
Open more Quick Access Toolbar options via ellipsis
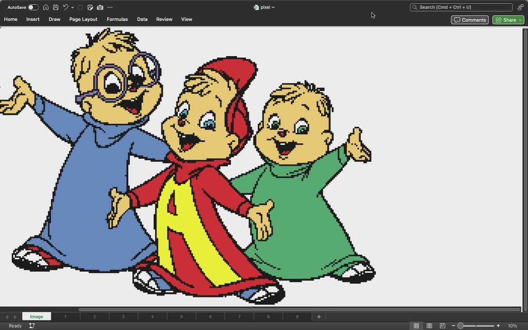(x=110, y=7)
